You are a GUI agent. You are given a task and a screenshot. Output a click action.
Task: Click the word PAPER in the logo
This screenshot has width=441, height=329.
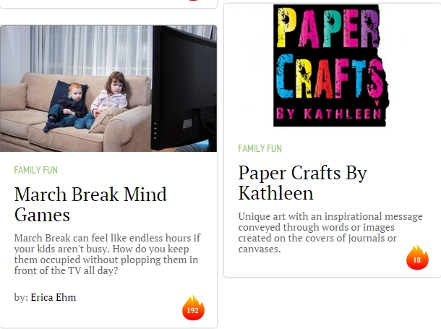[x=328, y=28]
